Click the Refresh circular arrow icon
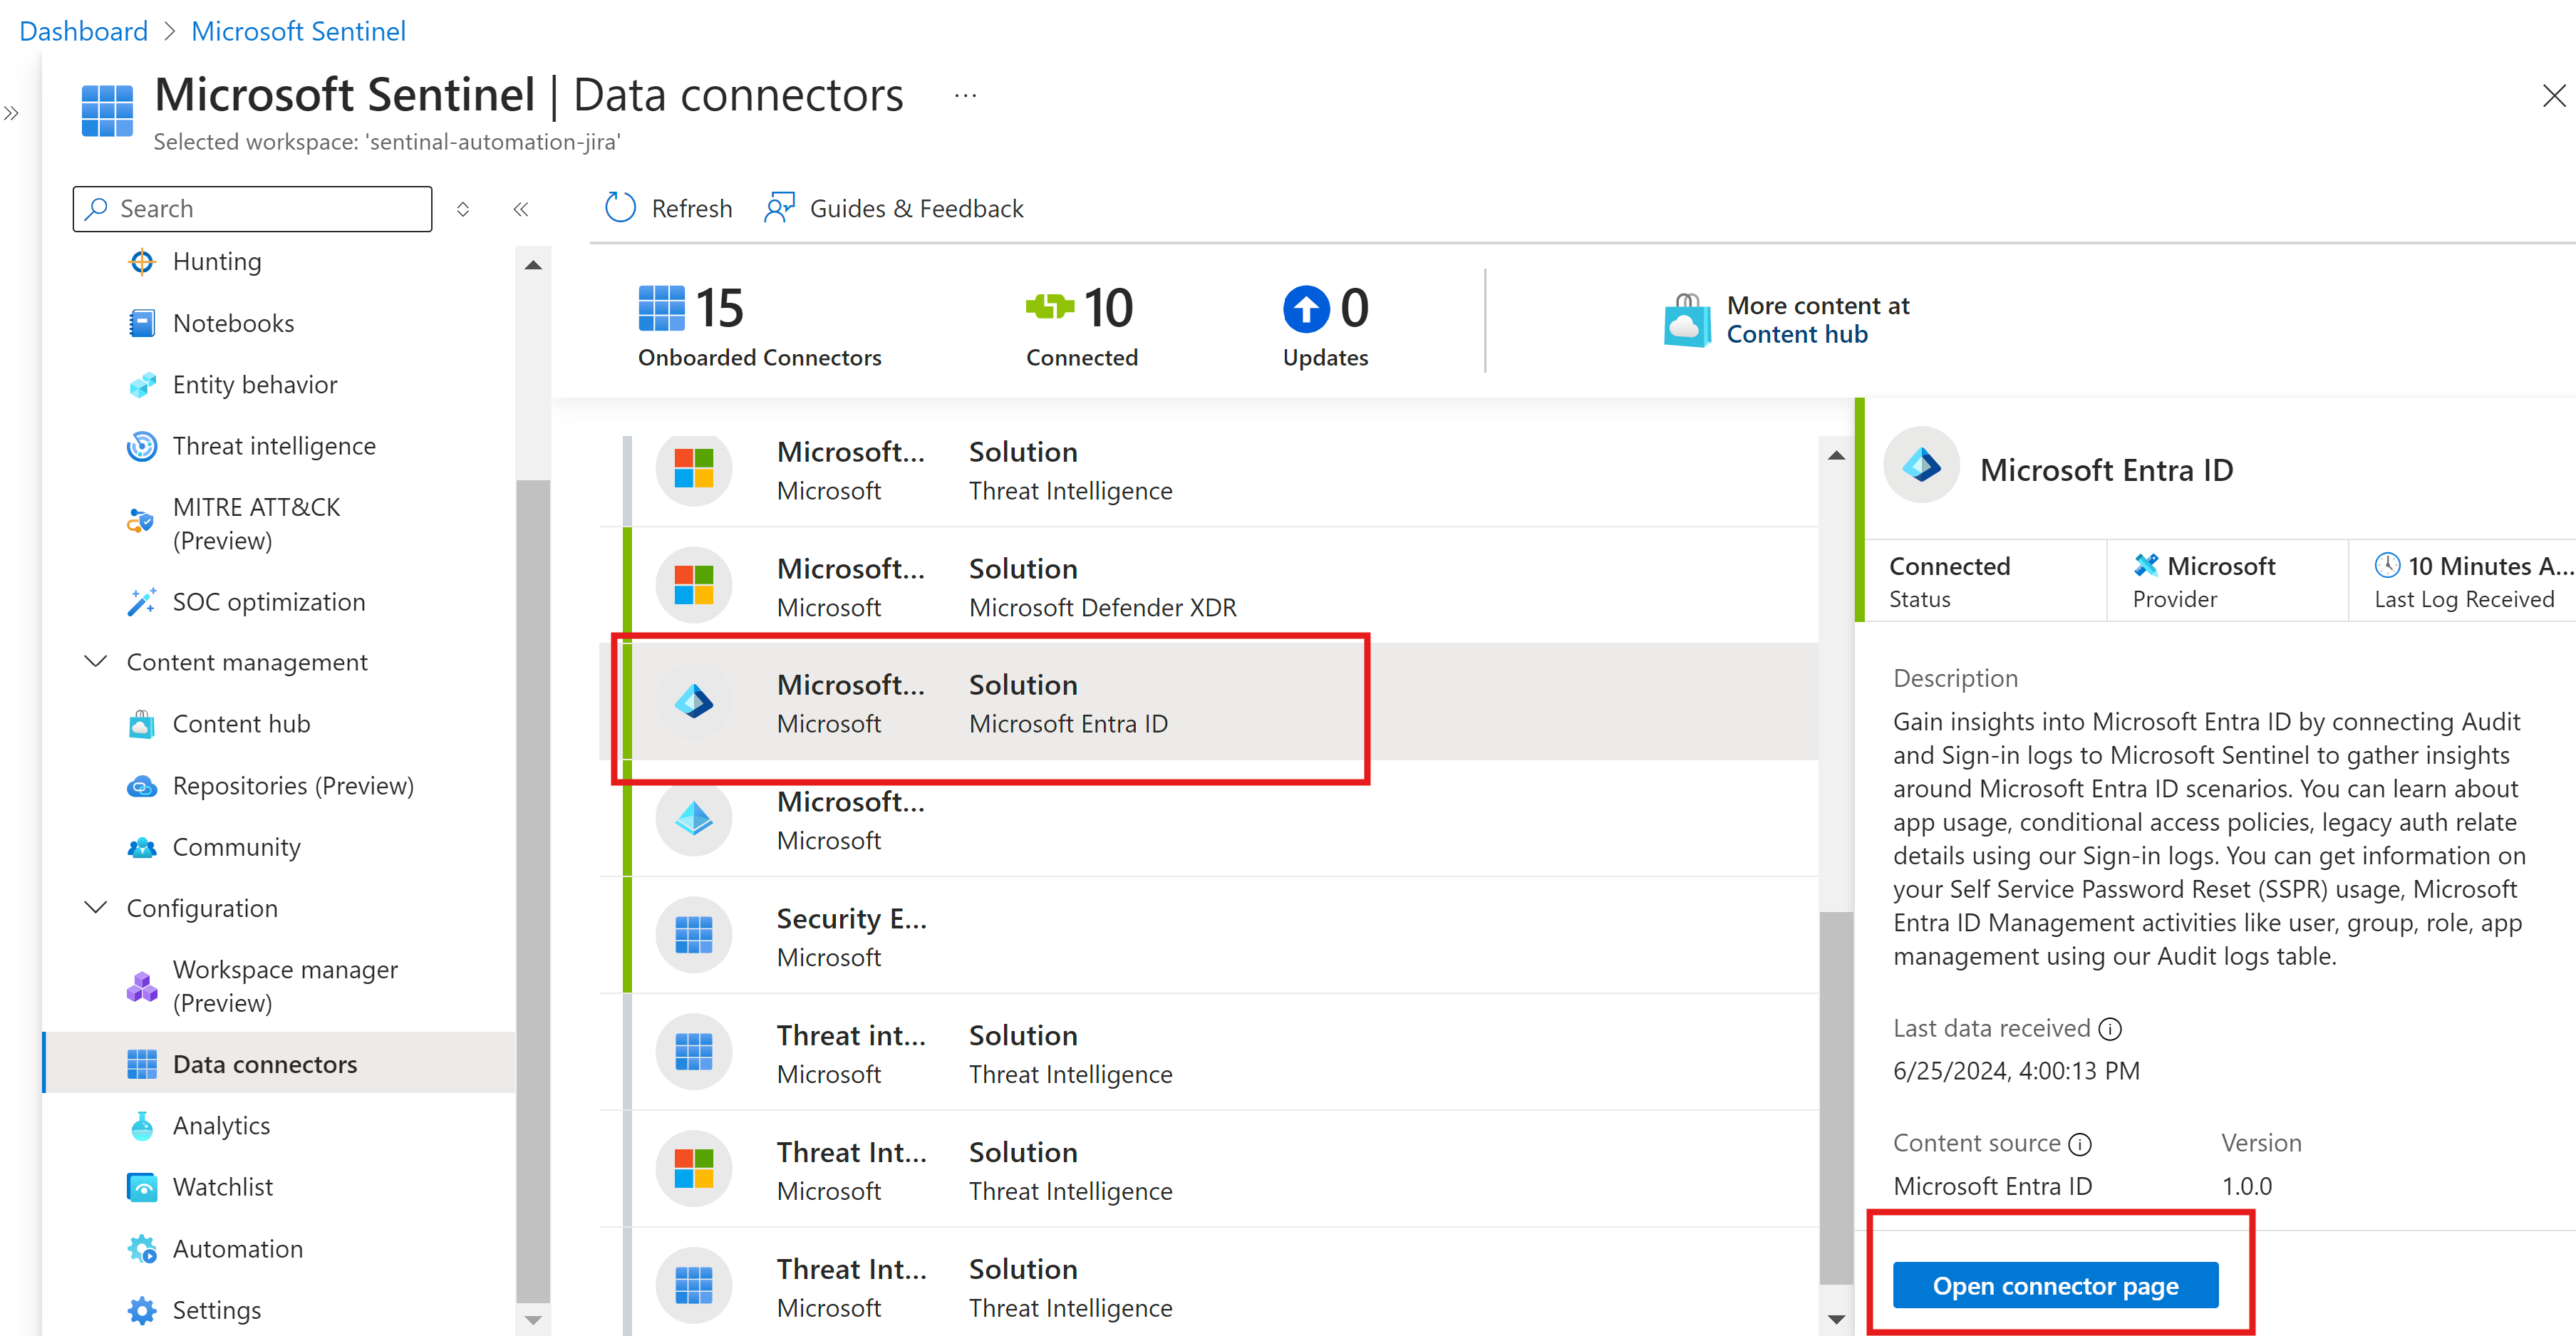The width and height of the screenshot is (2576, 1336). (620, 208)
